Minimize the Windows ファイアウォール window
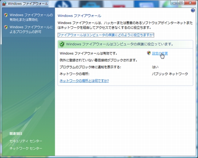 coord(174,3)
